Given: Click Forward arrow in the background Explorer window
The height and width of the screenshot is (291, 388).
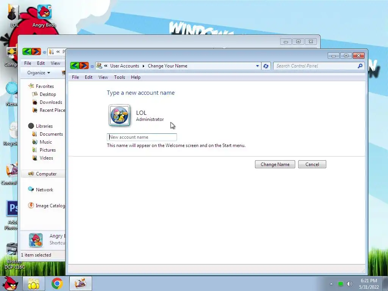Looking at the screenshot, I should 36,52.
